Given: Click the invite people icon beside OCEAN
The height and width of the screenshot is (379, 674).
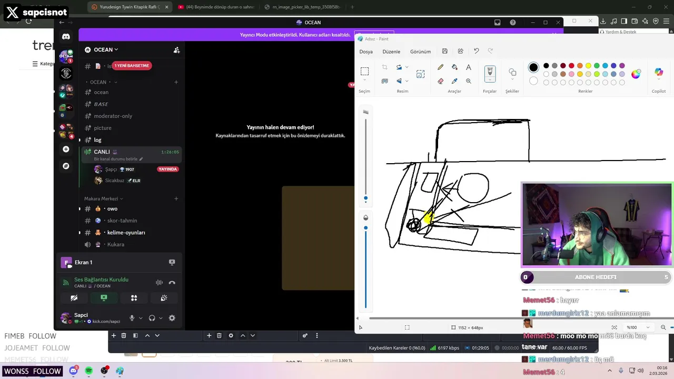Looking at the screenshot, I should (176, 50).
